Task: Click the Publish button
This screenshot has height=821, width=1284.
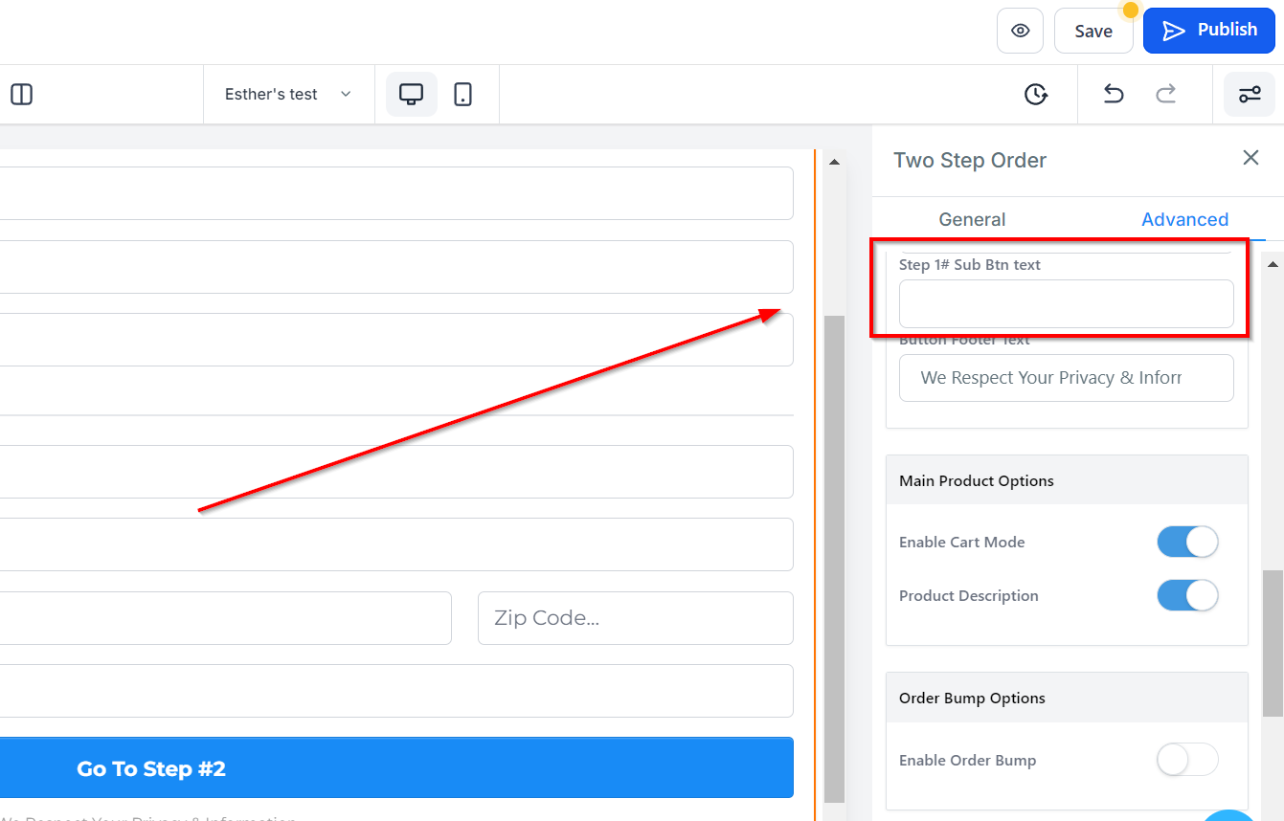Action: coord(1209,31)
